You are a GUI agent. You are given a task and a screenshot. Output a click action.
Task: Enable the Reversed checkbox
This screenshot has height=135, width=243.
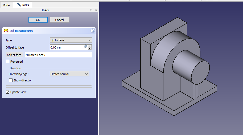[7, 62]
